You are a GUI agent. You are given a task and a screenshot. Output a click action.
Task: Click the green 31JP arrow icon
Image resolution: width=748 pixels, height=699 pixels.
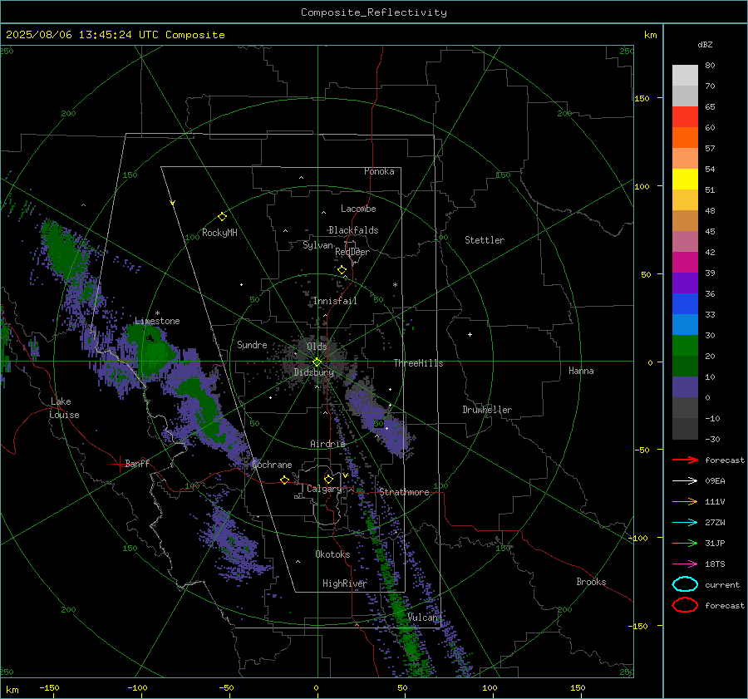(685, 543)
